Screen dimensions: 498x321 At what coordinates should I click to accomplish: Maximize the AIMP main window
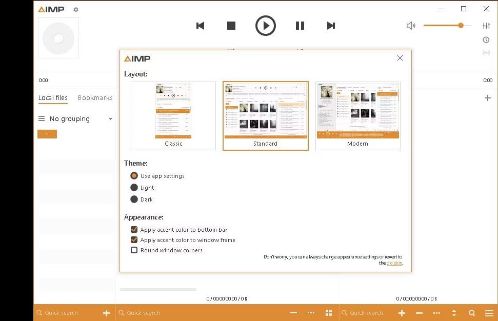click(464, 9)
